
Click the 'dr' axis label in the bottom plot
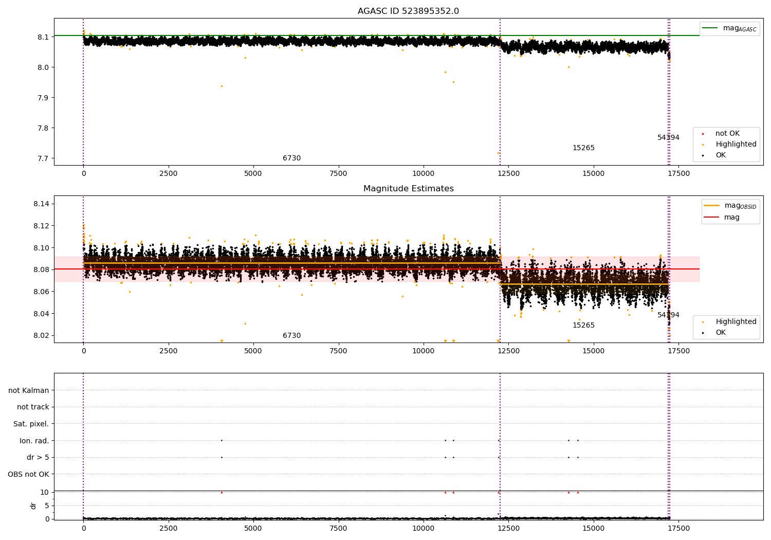click(x=33, y=506)
